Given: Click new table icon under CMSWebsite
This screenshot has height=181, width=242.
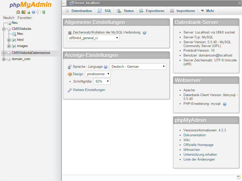Looking at the screenshot, I should pos(14,34).
